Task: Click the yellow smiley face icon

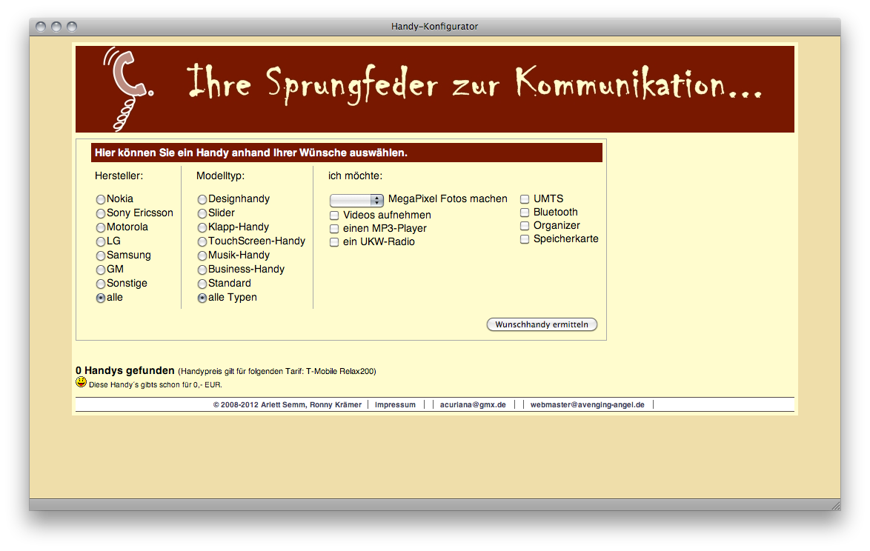Action: (x=81, y=382)
